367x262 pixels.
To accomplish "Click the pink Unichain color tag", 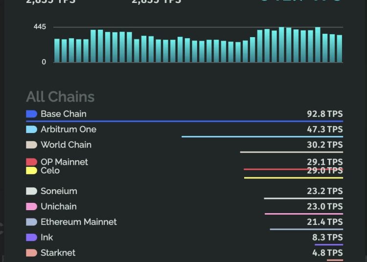I will (x=31, y=206).
